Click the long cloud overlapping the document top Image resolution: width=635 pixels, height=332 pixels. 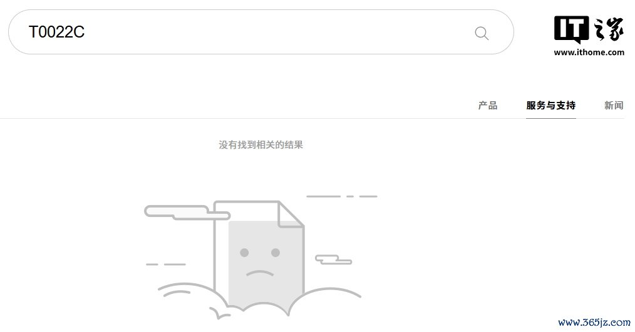coord(187,213)
